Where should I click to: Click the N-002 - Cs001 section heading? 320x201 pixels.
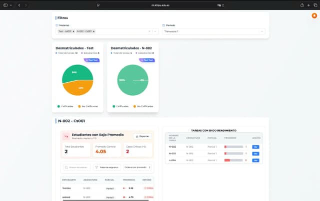coord(71,121)
